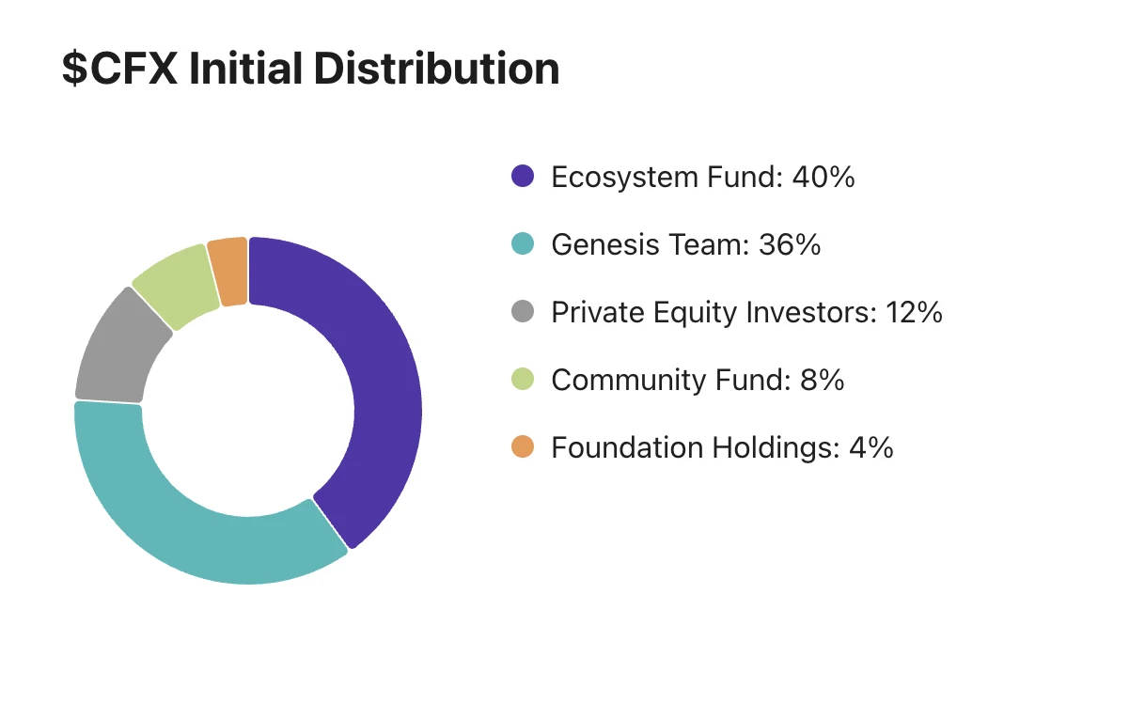Screen dimensions: 1145x703
Task: Toggle the orange Foundation Holdings legend dot
Action: pyautogui.click(x=523, y=446)
